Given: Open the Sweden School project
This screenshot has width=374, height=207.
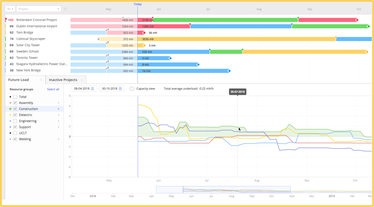Looking at the screenshot, I should point(27,52).
